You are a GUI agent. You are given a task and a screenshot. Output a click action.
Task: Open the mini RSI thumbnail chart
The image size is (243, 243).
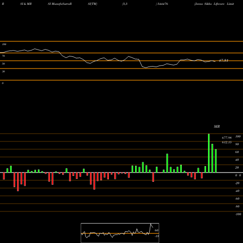point(120,233)
